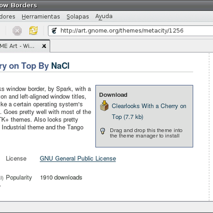The image size is (213, 213).
Task: Click the Stop loading toolbar icon
Action: [x=17, y=31]
